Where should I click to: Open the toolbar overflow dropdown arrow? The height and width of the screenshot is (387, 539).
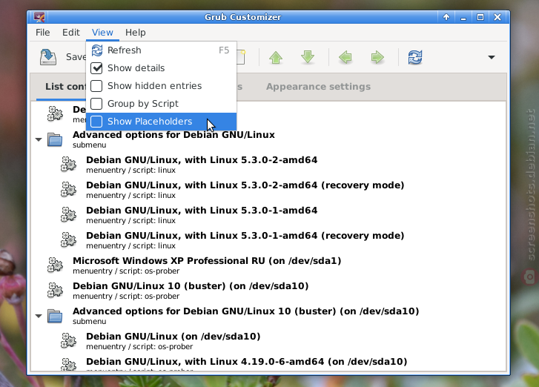click(492, 57)
